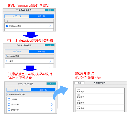Uncheck the MetaMoJi建設 checkmark in first panel
134x115 pixels.
pos(7,26)
